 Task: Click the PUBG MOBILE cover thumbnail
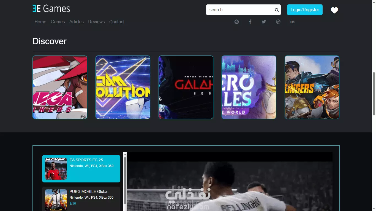[56, 200]
